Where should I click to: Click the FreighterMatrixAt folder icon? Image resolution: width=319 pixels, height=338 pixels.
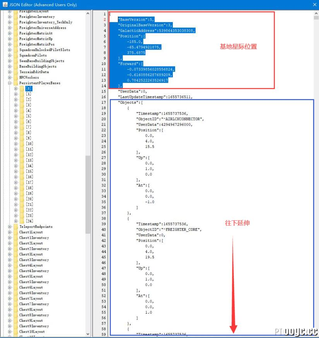click(15, 33)
